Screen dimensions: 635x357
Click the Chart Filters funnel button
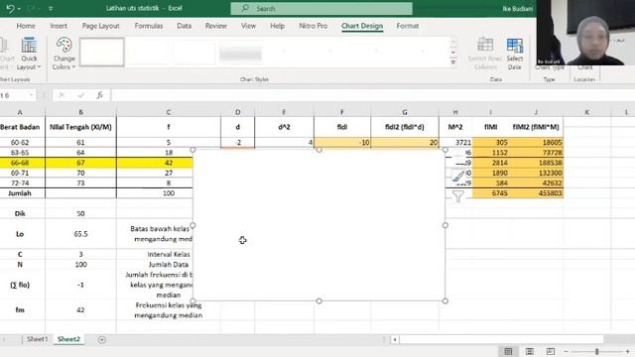(458, 196)
